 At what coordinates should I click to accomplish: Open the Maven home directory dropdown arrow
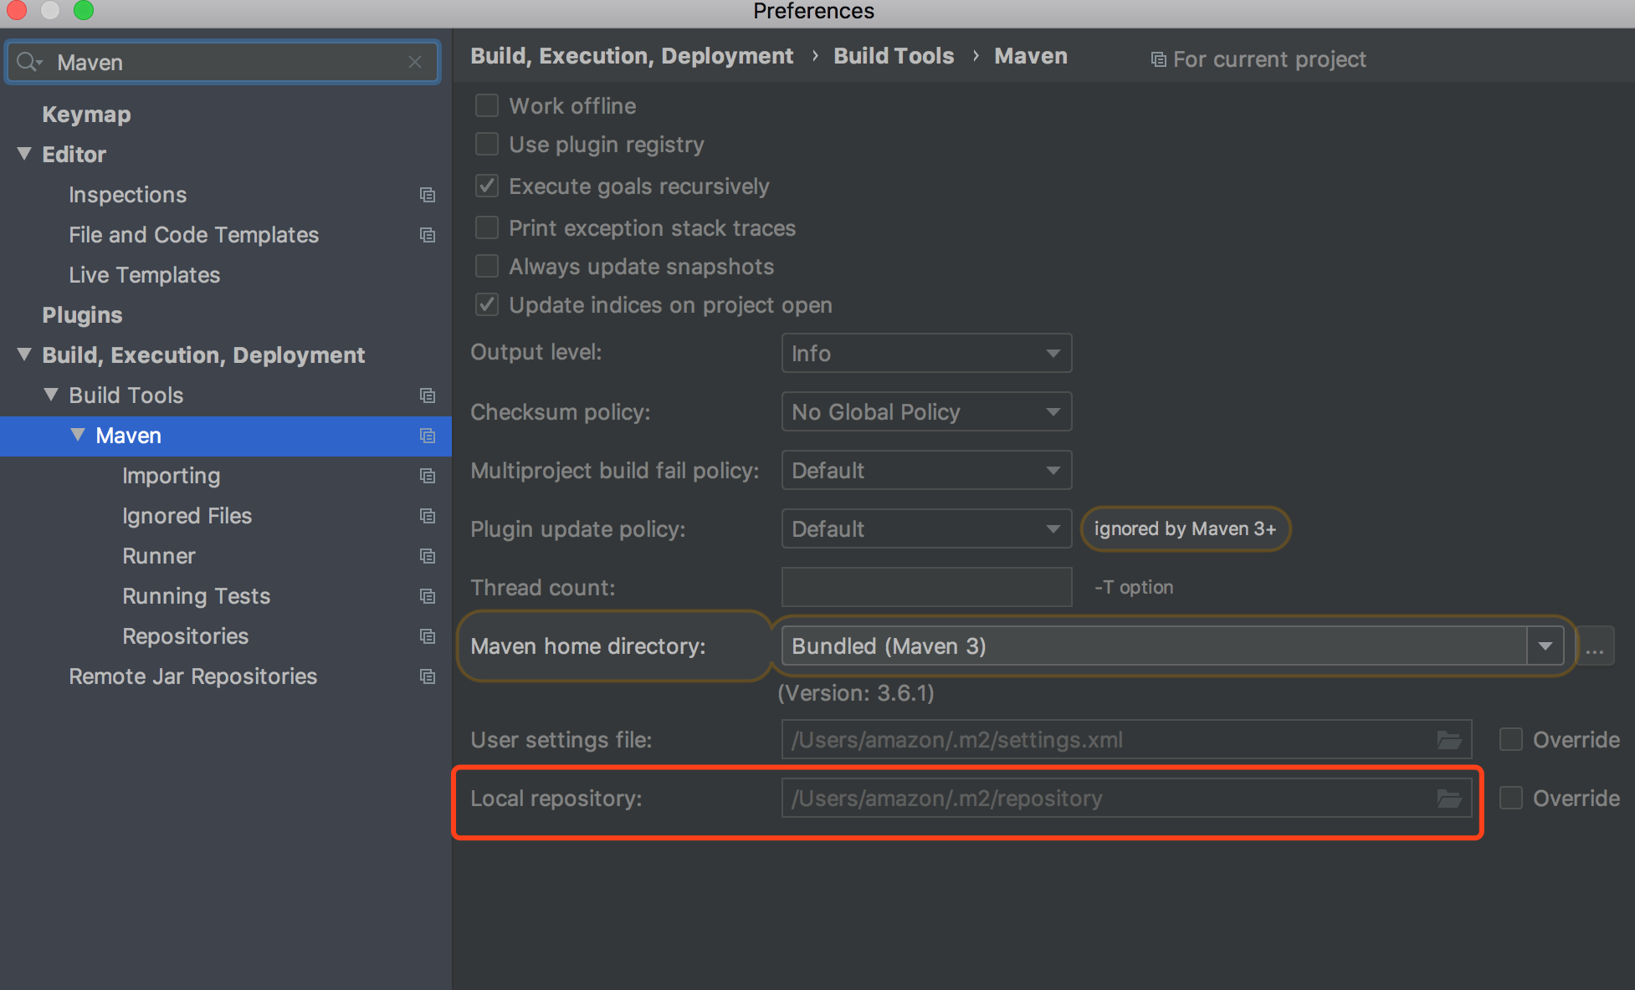coord(1545,646)
